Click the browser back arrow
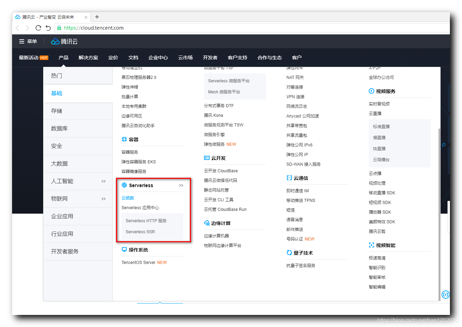This screenshot has width=462, height=327. (x=17, y=28)
